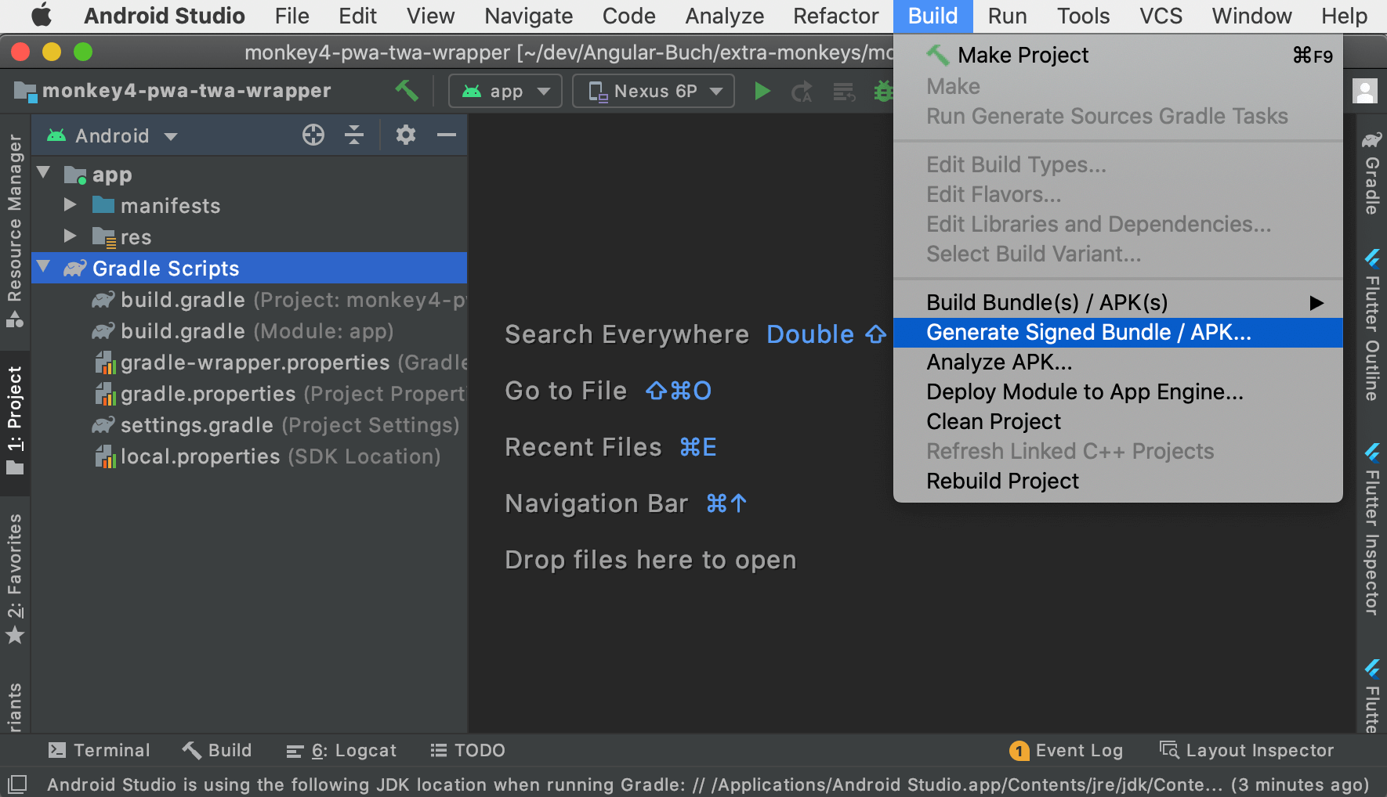
Task: Click the user account avatar icon
Action: [1365, 91]
